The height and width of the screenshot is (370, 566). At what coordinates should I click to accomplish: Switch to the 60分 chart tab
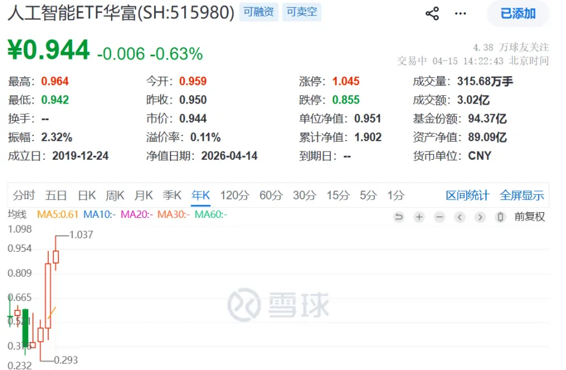coord(271,196)
